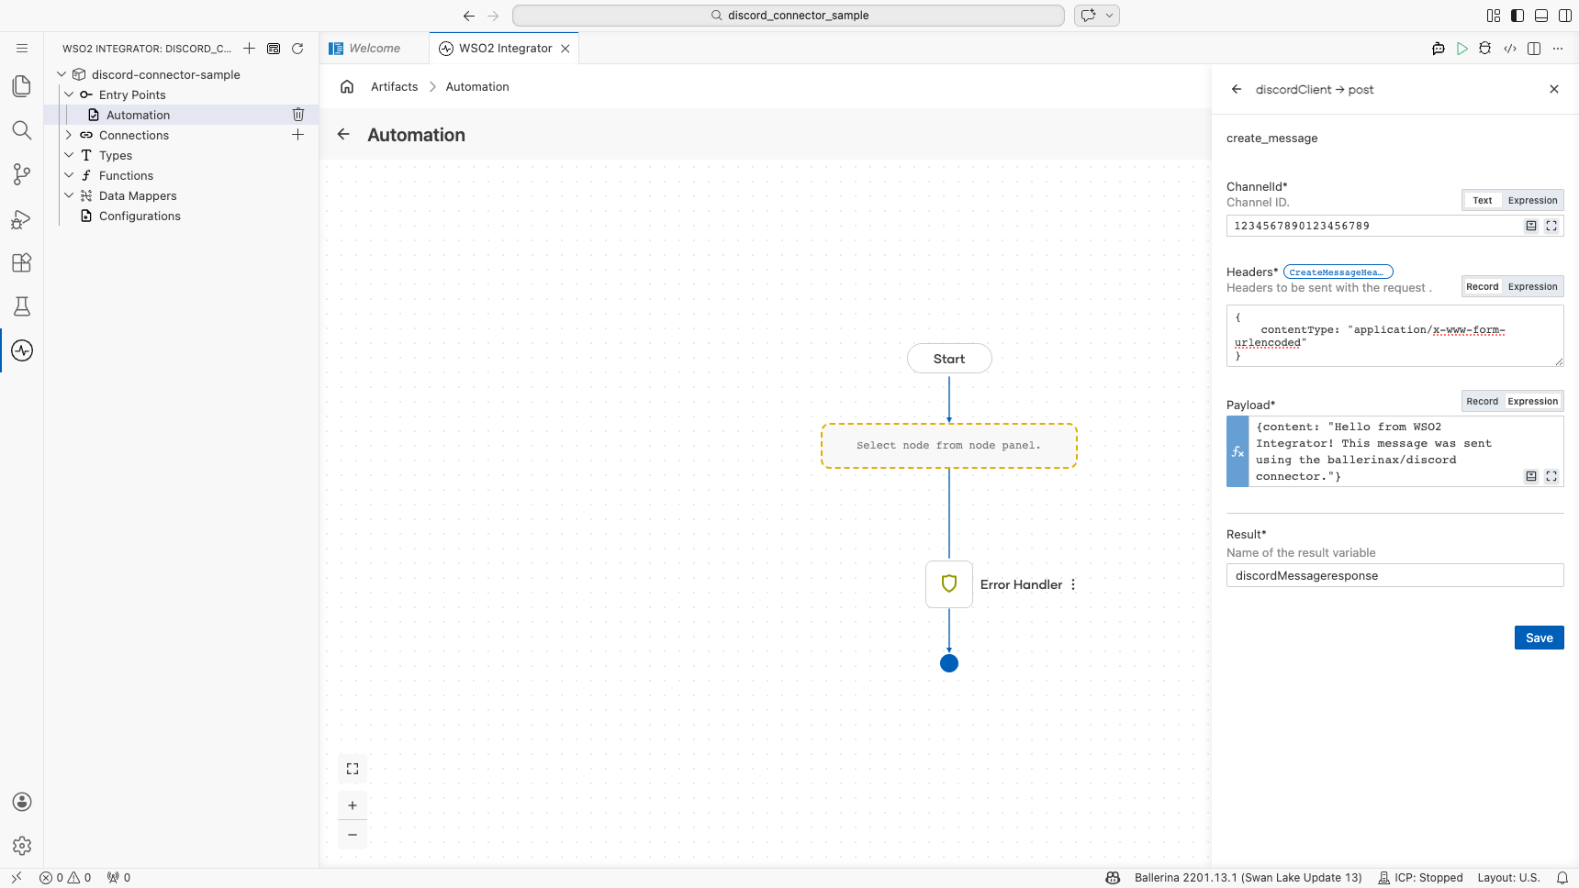This screenshot has width=1579, height=888.
Task: Open more editor actions menu
Action: coord(1558,49)
